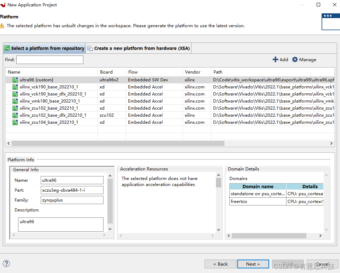
Task: Select xilinx_vmk180_base_202210_1 platform
Action: tap(170, 101)
